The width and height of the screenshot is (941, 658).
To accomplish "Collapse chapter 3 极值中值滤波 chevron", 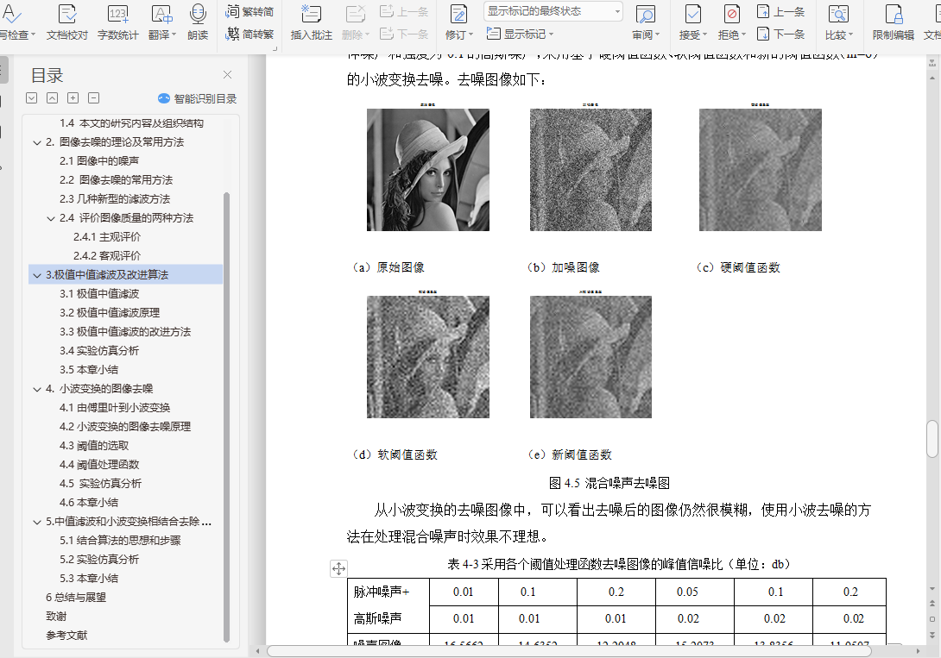I will click(x=37, y=276).
